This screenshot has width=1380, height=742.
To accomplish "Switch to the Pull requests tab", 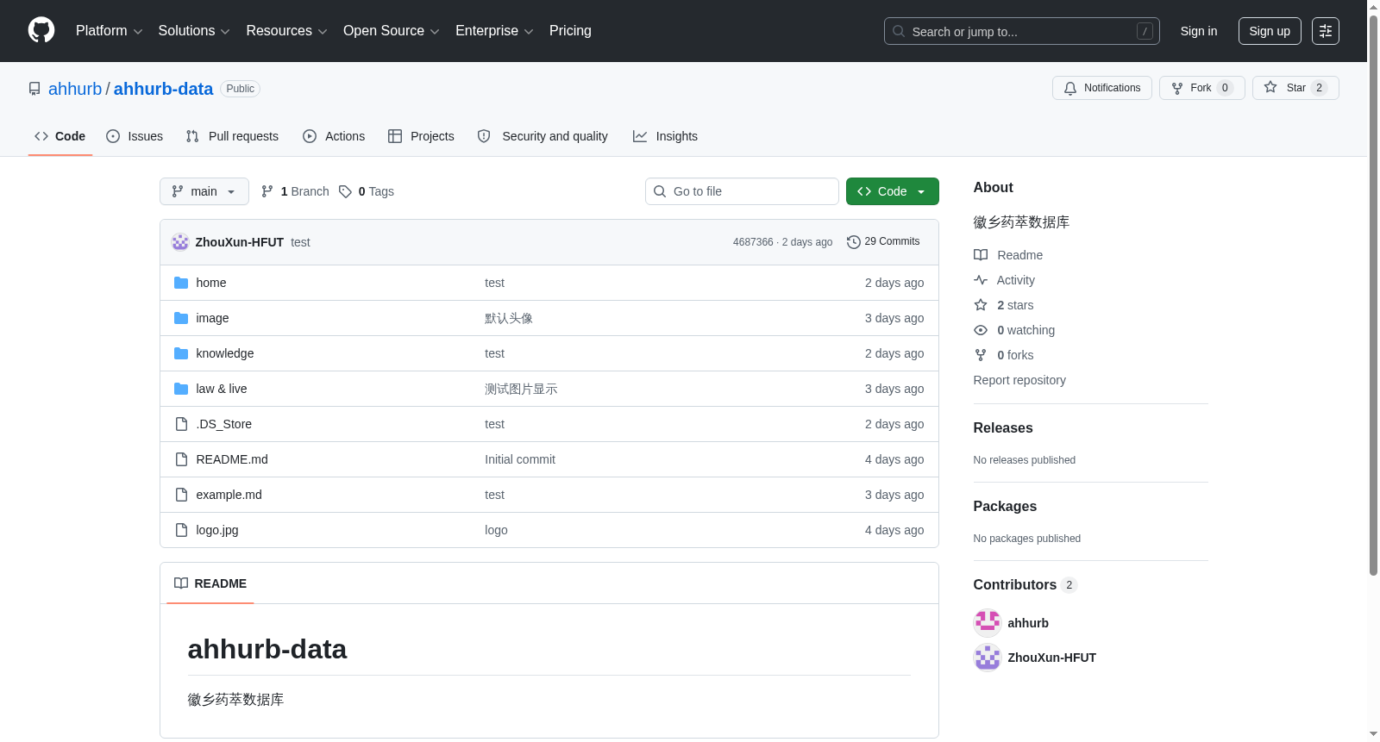I will click(232, 136).
